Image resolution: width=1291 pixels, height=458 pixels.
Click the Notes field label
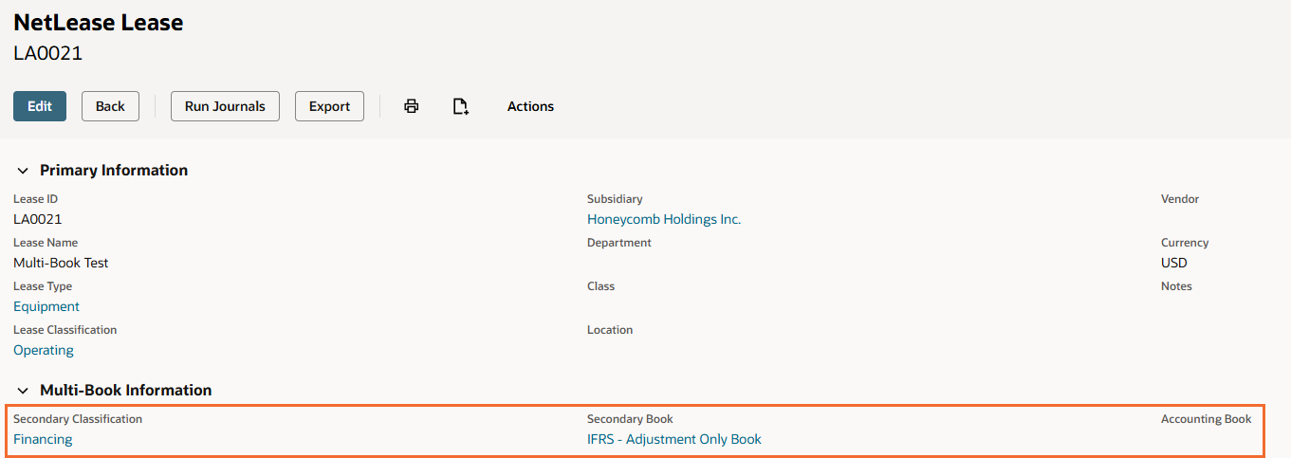coord(1176,286)
